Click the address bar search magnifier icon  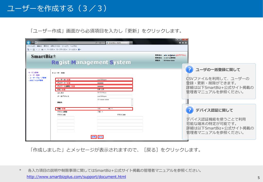[96, 43]
